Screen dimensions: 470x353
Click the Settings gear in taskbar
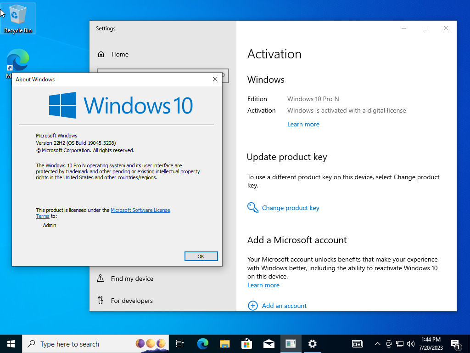(312, 344)
